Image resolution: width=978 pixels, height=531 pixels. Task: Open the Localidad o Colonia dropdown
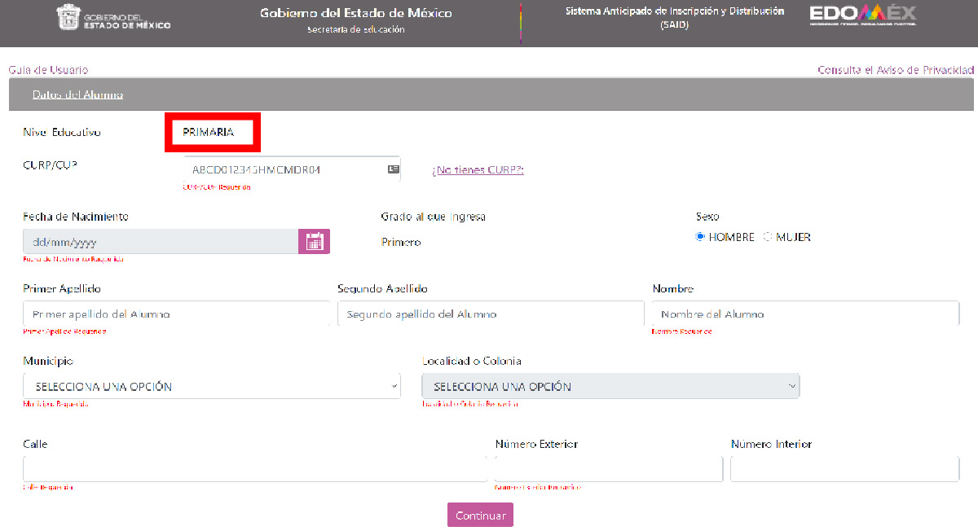[x=610, y=386]
